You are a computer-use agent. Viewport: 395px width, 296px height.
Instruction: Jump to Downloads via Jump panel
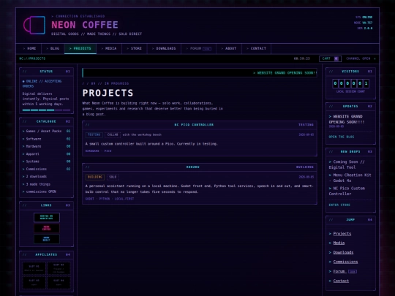343,252
